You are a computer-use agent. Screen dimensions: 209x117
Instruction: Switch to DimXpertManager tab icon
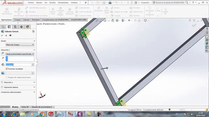click(21, 27)
